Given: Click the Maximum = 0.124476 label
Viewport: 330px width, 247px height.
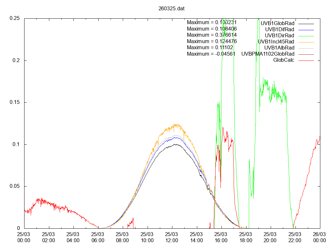Looking at the screenshot, I should click(x=212, y=41).
